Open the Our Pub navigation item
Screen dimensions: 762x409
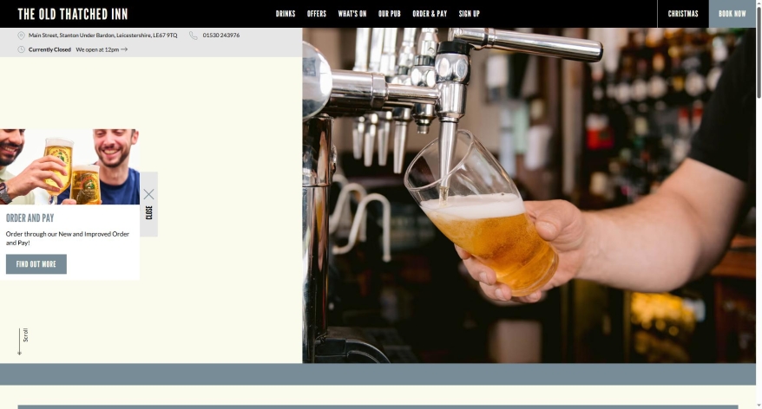pyautogui.click(x=390, y=14)
